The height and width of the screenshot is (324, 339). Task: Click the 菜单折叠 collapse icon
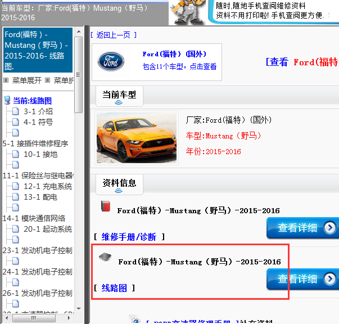tap(48, 80)
